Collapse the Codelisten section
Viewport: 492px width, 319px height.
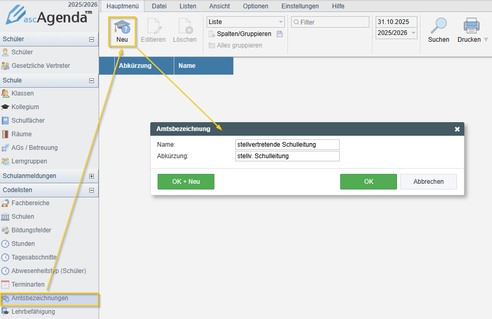pos(91,191)
